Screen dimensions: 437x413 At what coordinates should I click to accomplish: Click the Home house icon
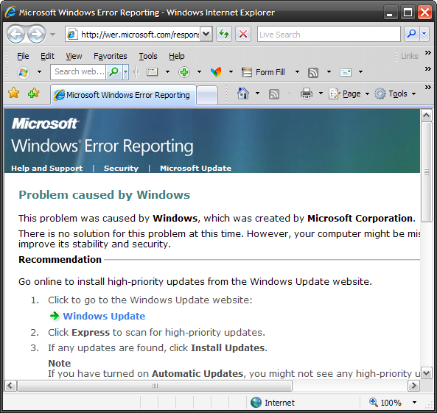click(243, 93)
